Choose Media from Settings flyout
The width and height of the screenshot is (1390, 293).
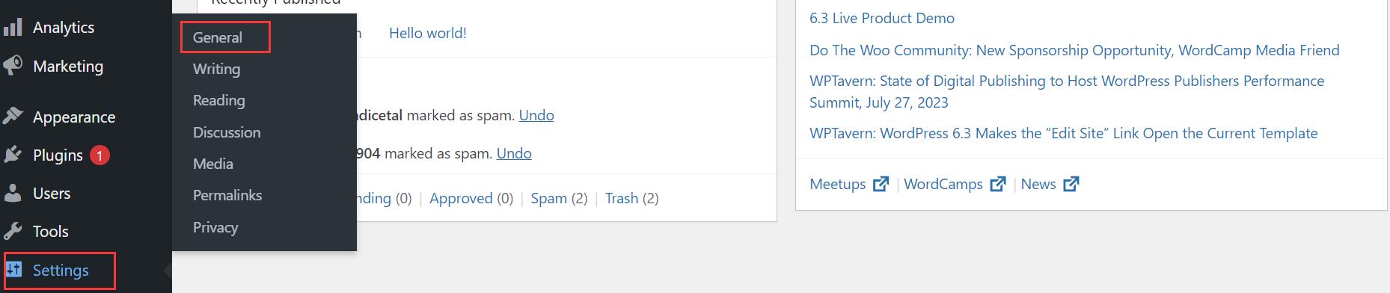click(x=213, y=164)
